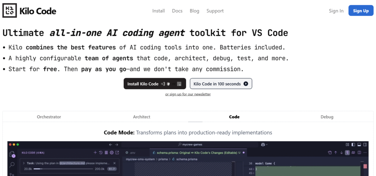Image resolution: width=376 pixels, height=176 pixels.
Task: Go forward with the right arrow icon
Action: (x=117, y=144)
